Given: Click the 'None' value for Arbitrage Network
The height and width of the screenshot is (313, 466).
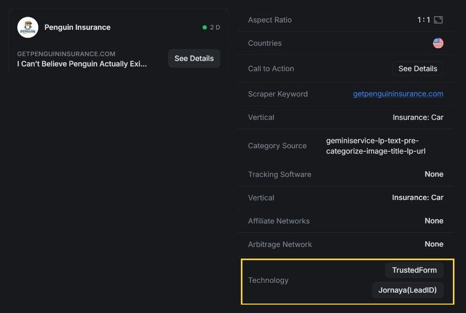Looking at the screenshot, I should (434, 244).
